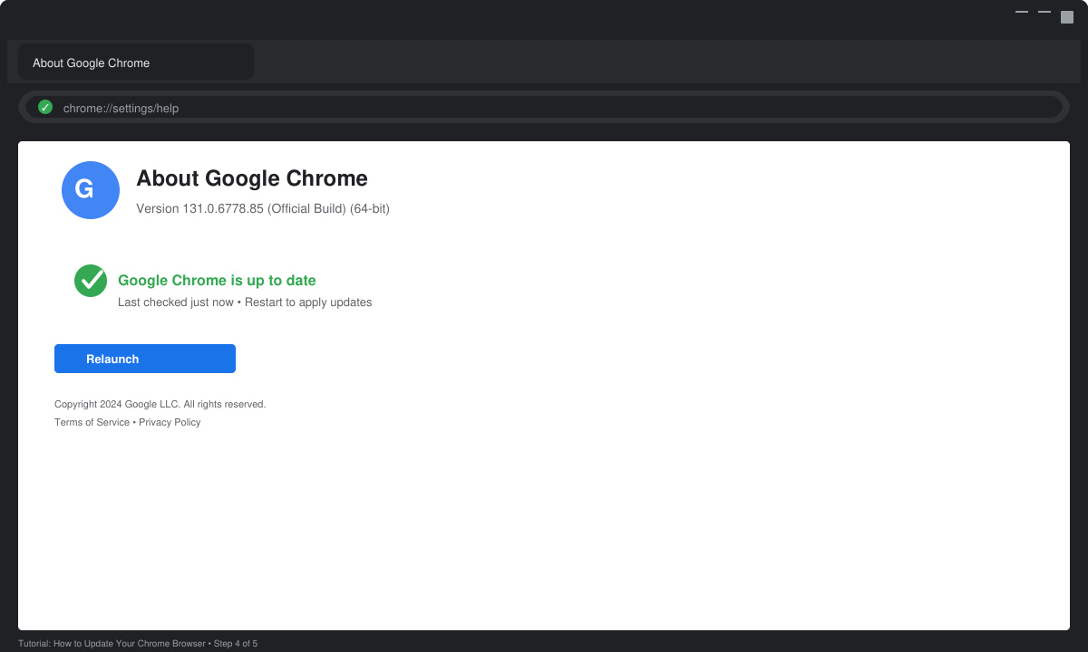The height and width of the screenshot is (652, 1088).
Task: Open the Terms of Service link
Action: 92,422
